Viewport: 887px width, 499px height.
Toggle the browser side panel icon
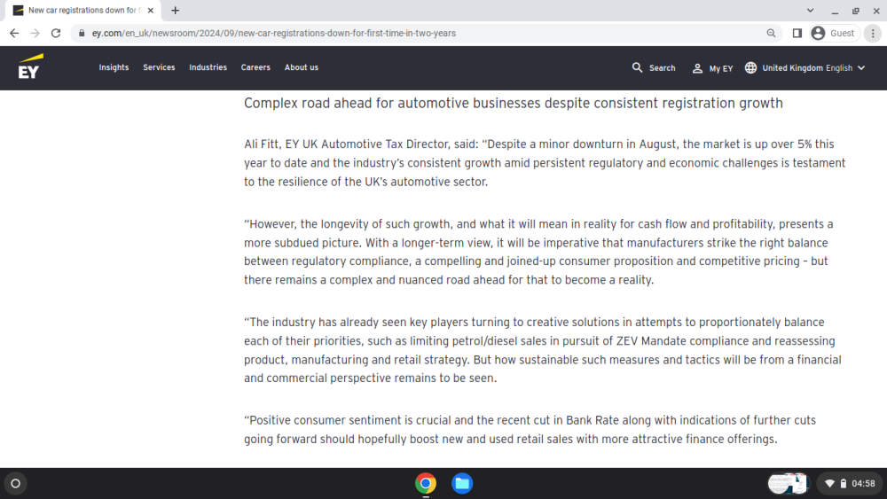(x=797, y=34)
